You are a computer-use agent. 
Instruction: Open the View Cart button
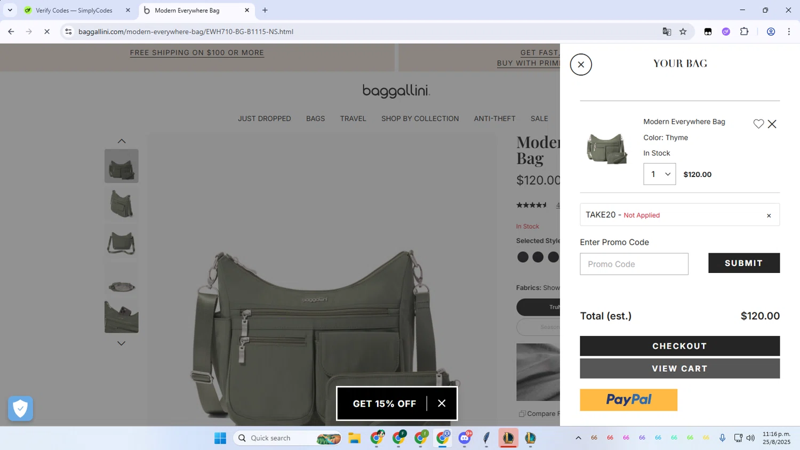click(x=679, y=368)
